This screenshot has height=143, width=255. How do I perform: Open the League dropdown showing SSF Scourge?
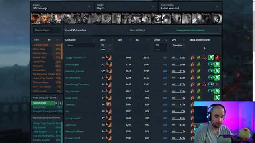(62, 7)
